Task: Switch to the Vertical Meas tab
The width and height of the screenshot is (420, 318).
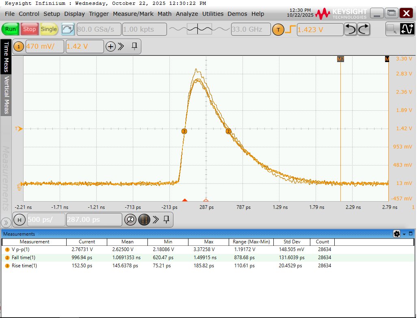Action: click(x=6, y=95)
